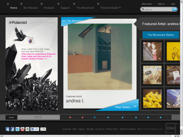Image resolution: width=183 pixels, height=137 pixels.
Task: Click the Facebook Like button
Action: tap(35, 129)
